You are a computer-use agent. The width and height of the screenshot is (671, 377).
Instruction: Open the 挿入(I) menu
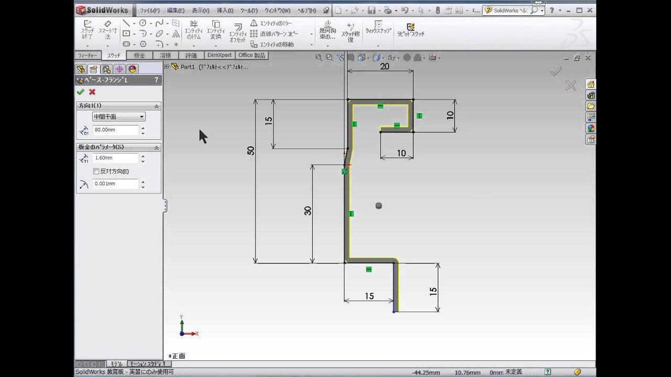click(225, 10)
